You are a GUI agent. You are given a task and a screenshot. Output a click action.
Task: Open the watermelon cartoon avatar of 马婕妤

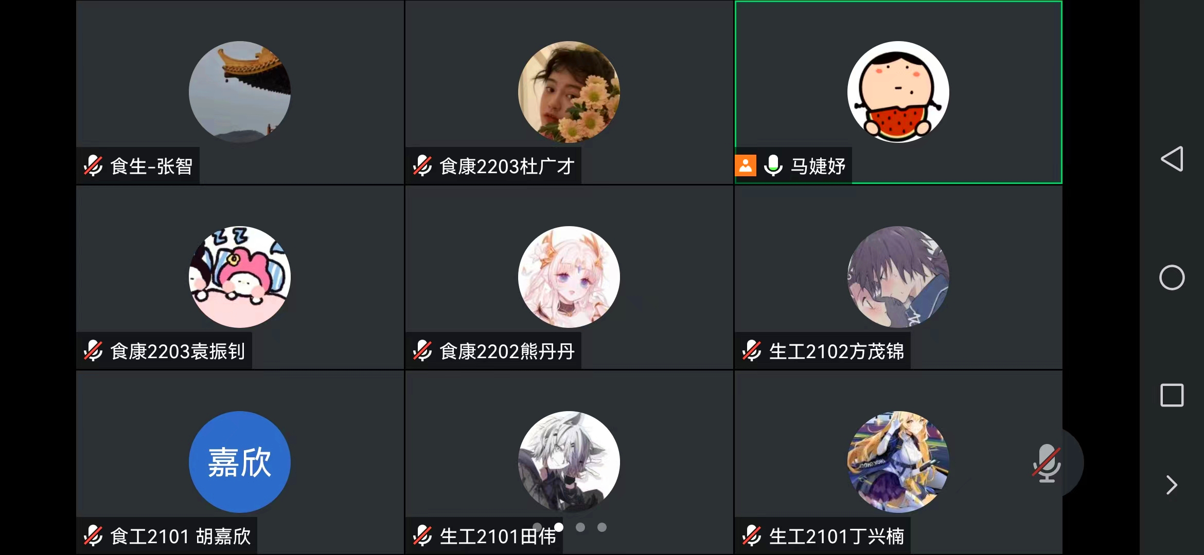point(898,92)
